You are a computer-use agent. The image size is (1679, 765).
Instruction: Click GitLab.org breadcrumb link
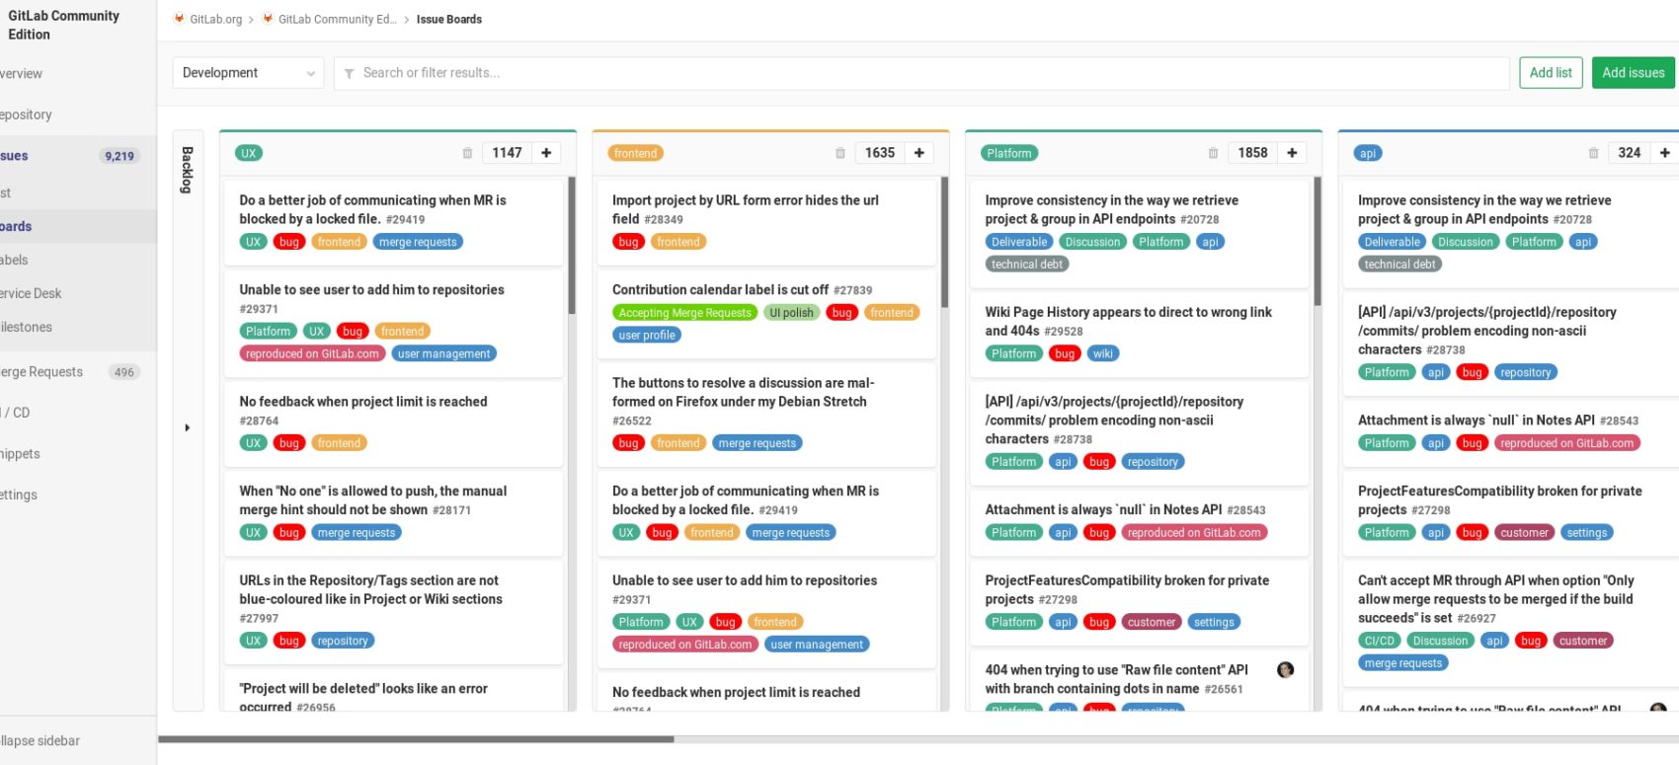pyautogui.click(x=215, y=20)
